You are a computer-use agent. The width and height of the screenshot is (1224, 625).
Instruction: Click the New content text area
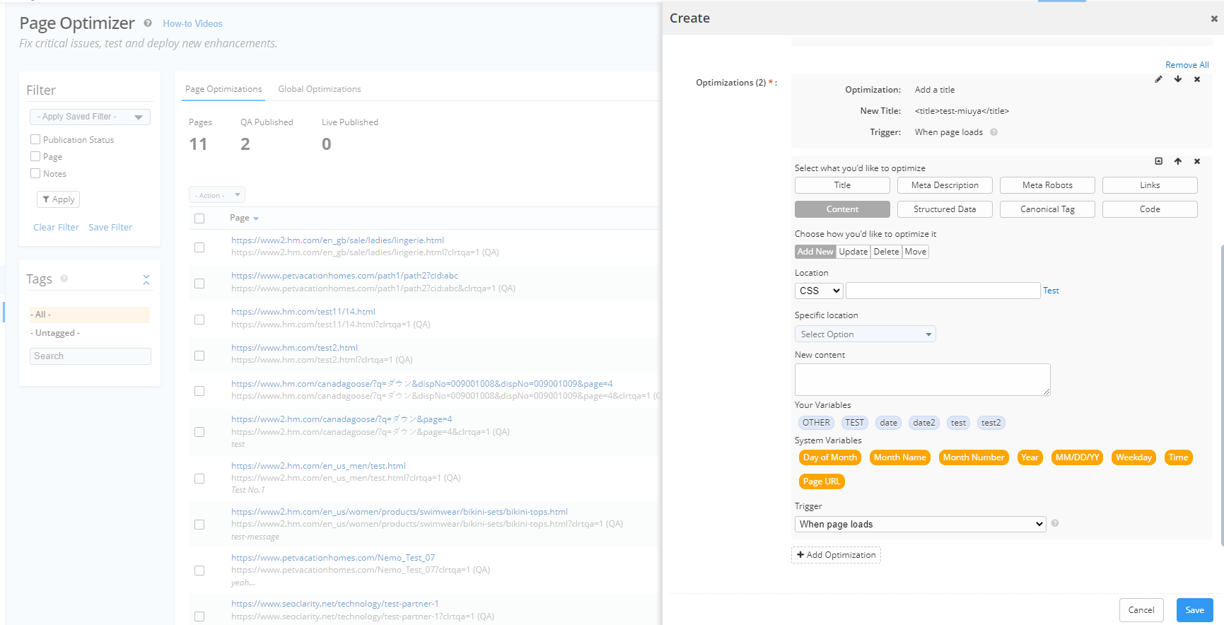click(922, 380)
